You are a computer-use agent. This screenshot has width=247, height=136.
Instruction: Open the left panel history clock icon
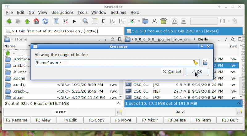click(x=112, y=39)
